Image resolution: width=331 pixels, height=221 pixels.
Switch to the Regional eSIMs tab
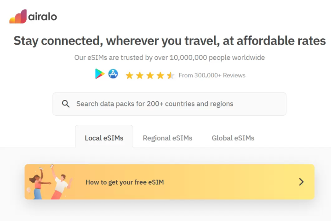click(167, 138)
